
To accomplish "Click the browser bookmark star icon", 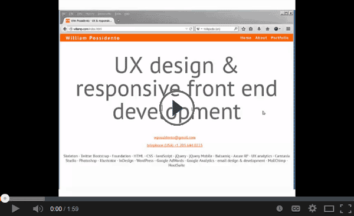I will [x=243, y=29].
